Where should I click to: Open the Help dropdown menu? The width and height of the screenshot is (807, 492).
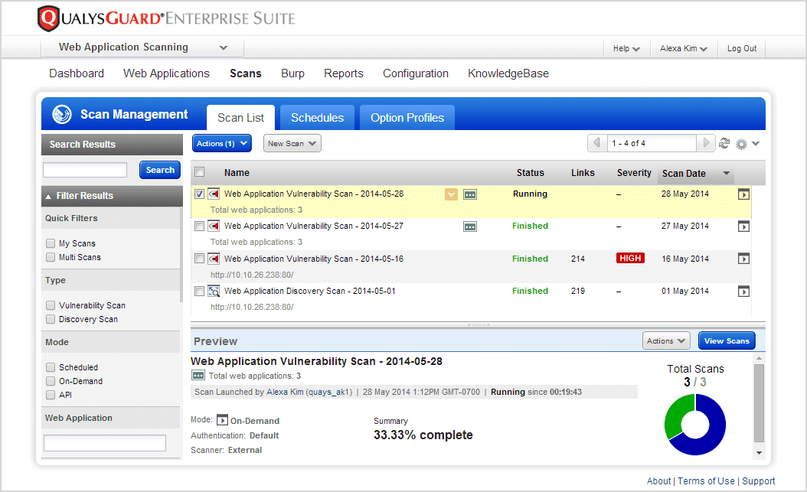(x=626, y=48)
